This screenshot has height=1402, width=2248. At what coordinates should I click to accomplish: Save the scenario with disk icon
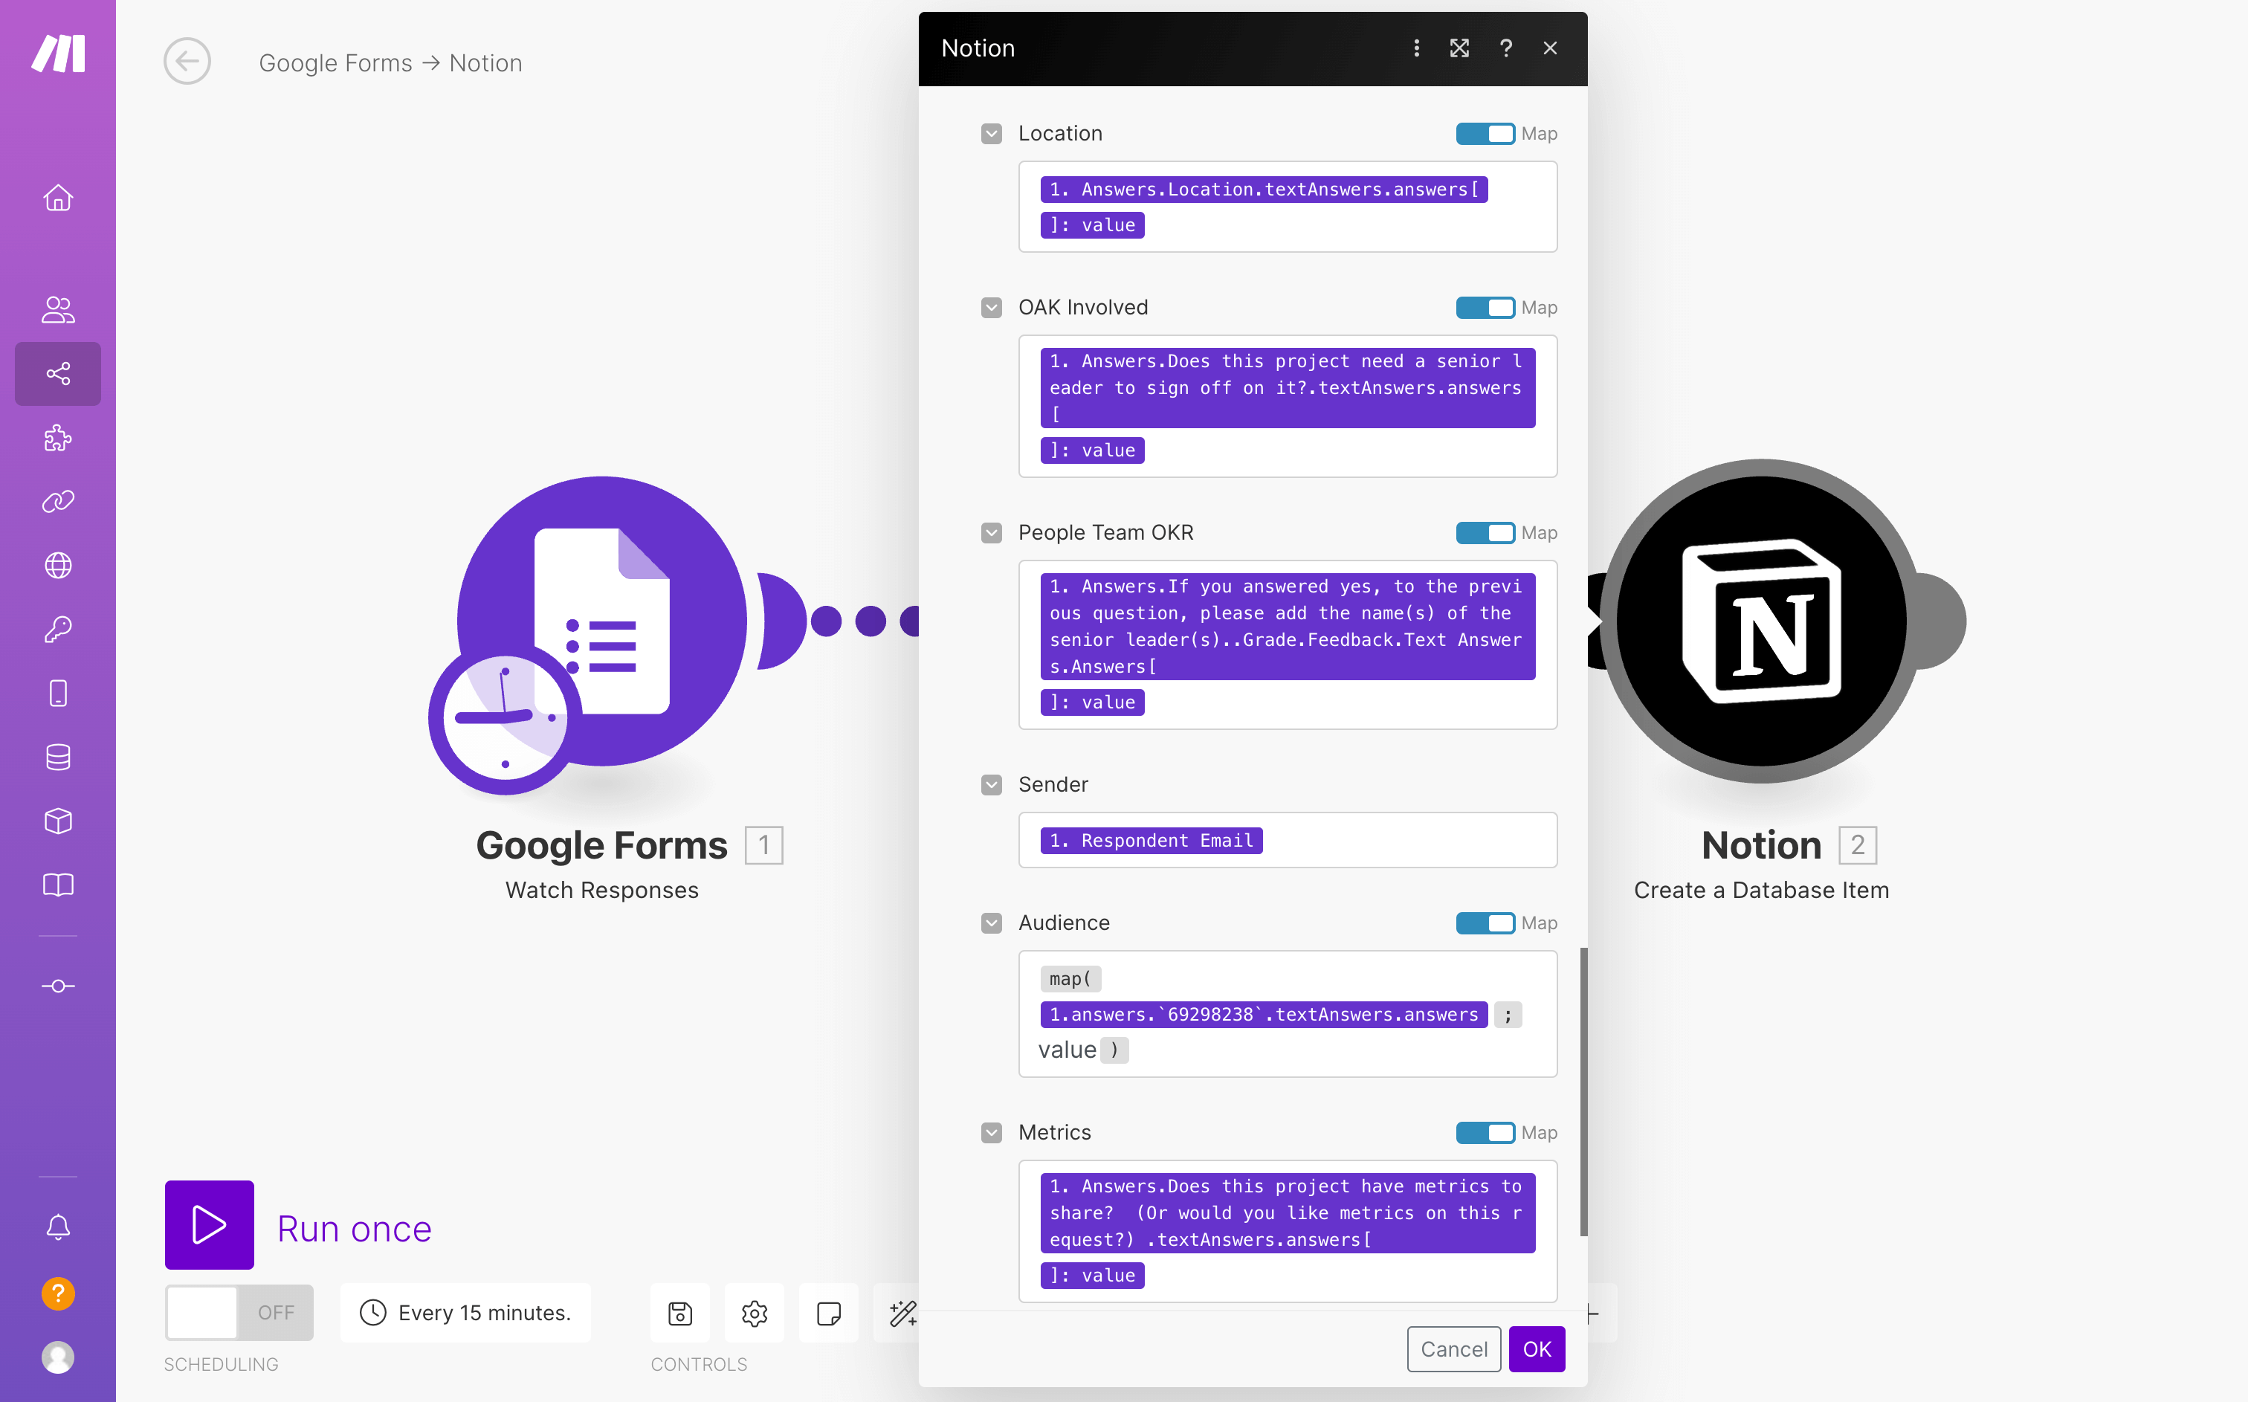click(x=680, y=1313)
